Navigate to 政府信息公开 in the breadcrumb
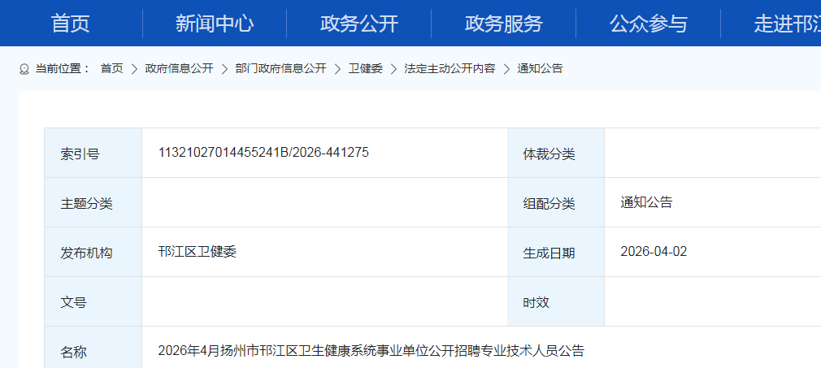Viewport: 821px width, 368px height. tap(179, 68)
